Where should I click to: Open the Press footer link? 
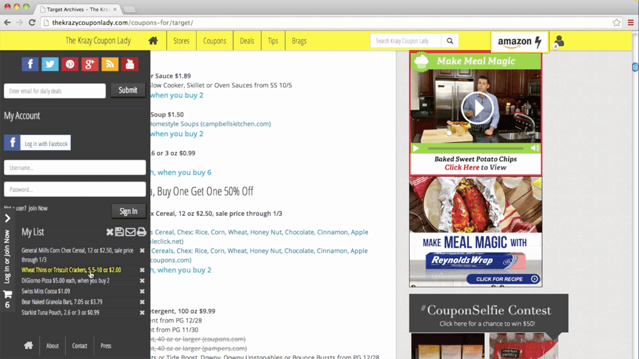pyautogui.click(x=106, y=346)
